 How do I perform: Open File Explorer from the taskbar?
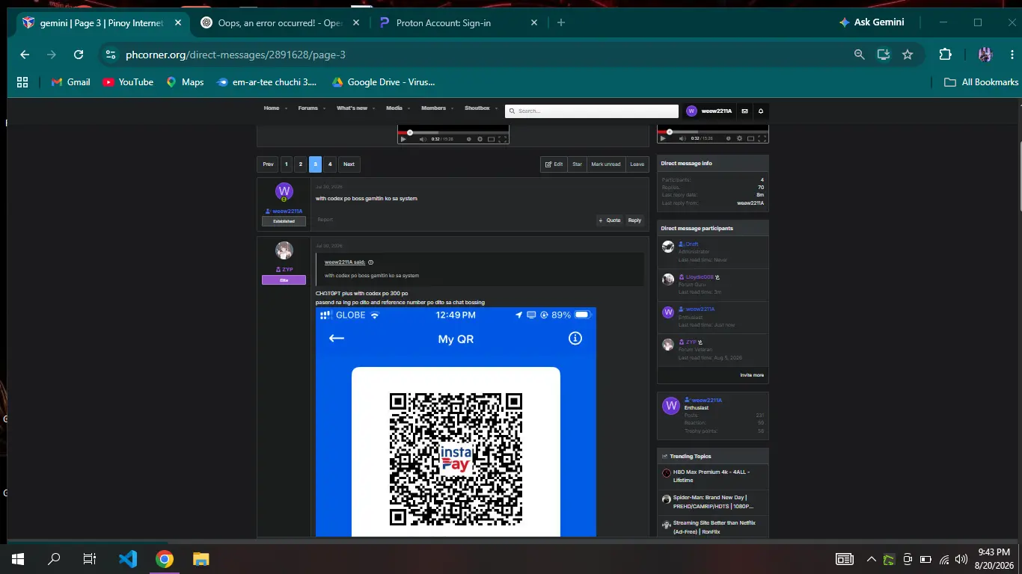pyautogui.click(x=201, y=559)
